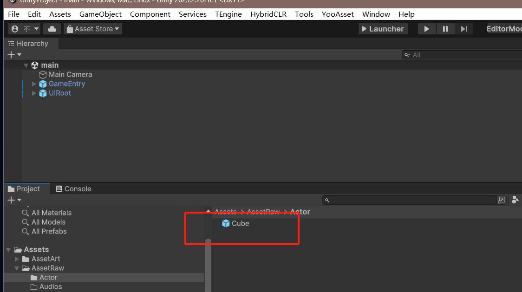Expand the UIRoot object
The width and height of the screenshot is (522, 292).
click(x=33, y=93)
